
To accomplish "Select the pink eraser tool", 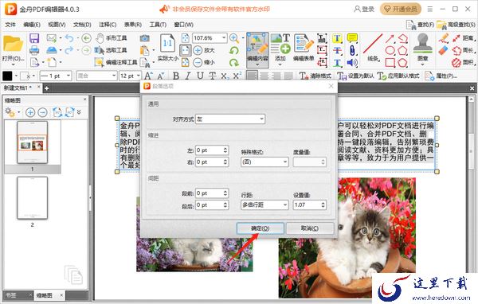I will [x=444, y=50].
